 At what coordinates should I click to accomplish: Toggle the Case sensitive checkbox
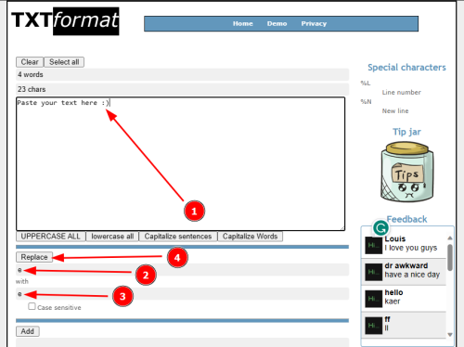(32, 306)
